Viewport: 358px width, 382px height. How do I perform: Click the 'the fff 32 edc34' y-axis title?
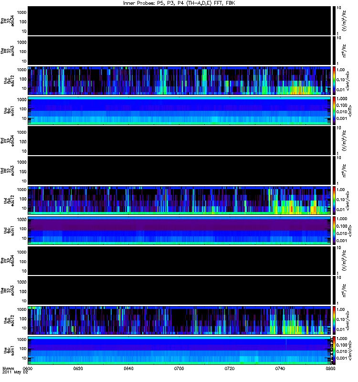8,260
